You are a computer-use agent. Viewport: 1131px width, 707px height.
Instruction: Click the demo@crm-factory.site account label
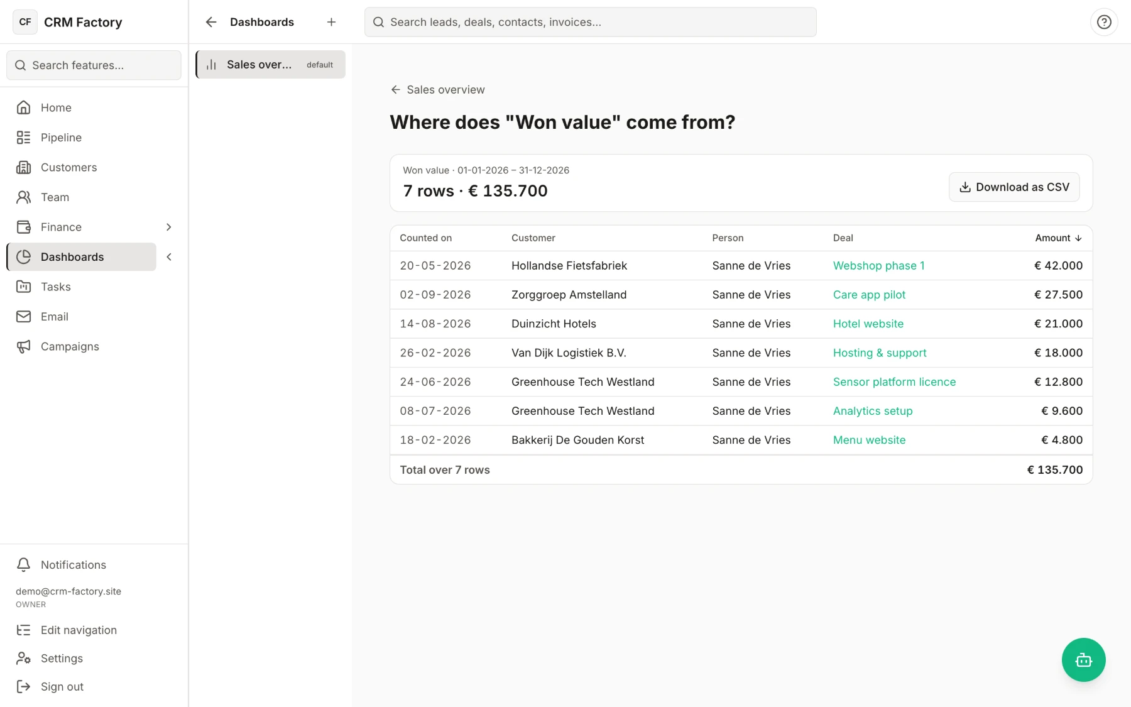pyautogui.click(x=68, y=591)
